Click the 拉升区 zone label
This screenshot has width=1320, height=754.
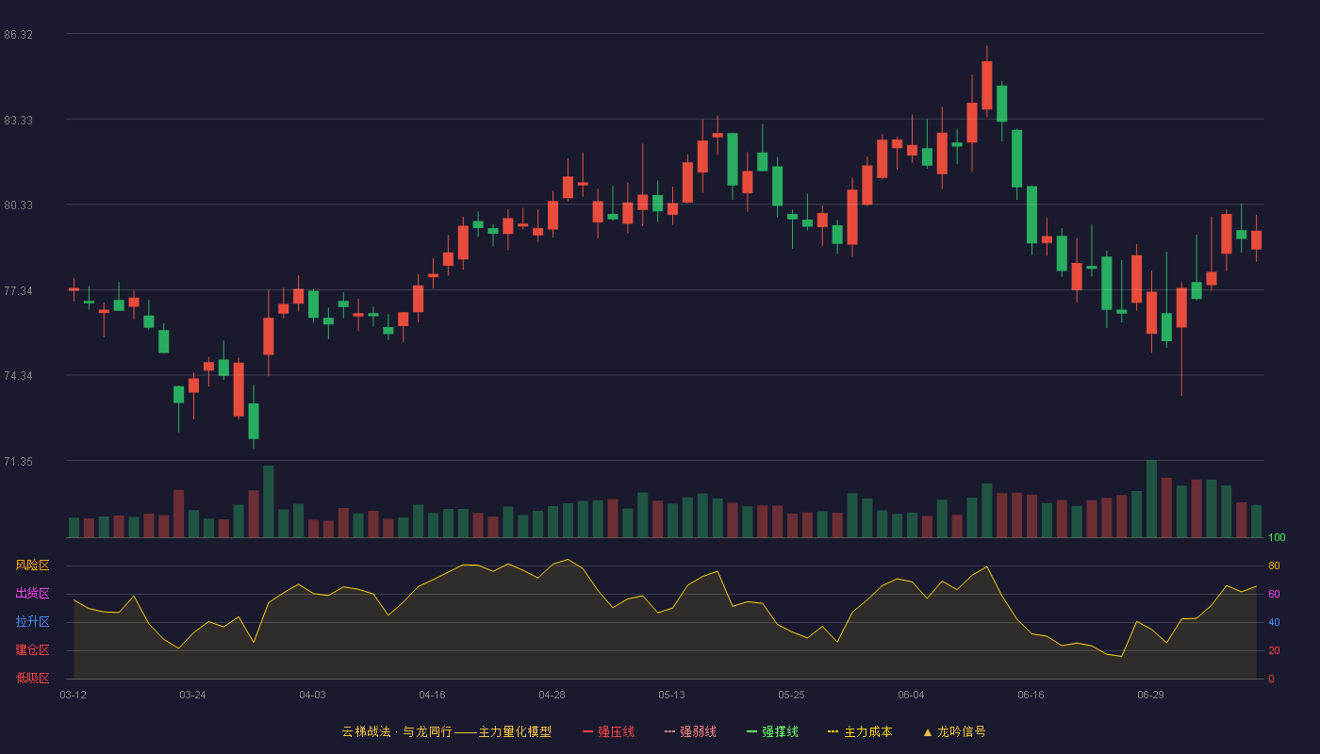pyautogui.click(x=32, y=622)
